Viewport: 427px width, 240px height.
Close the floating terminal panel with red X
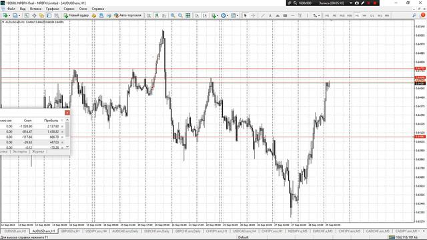(67, 113)
